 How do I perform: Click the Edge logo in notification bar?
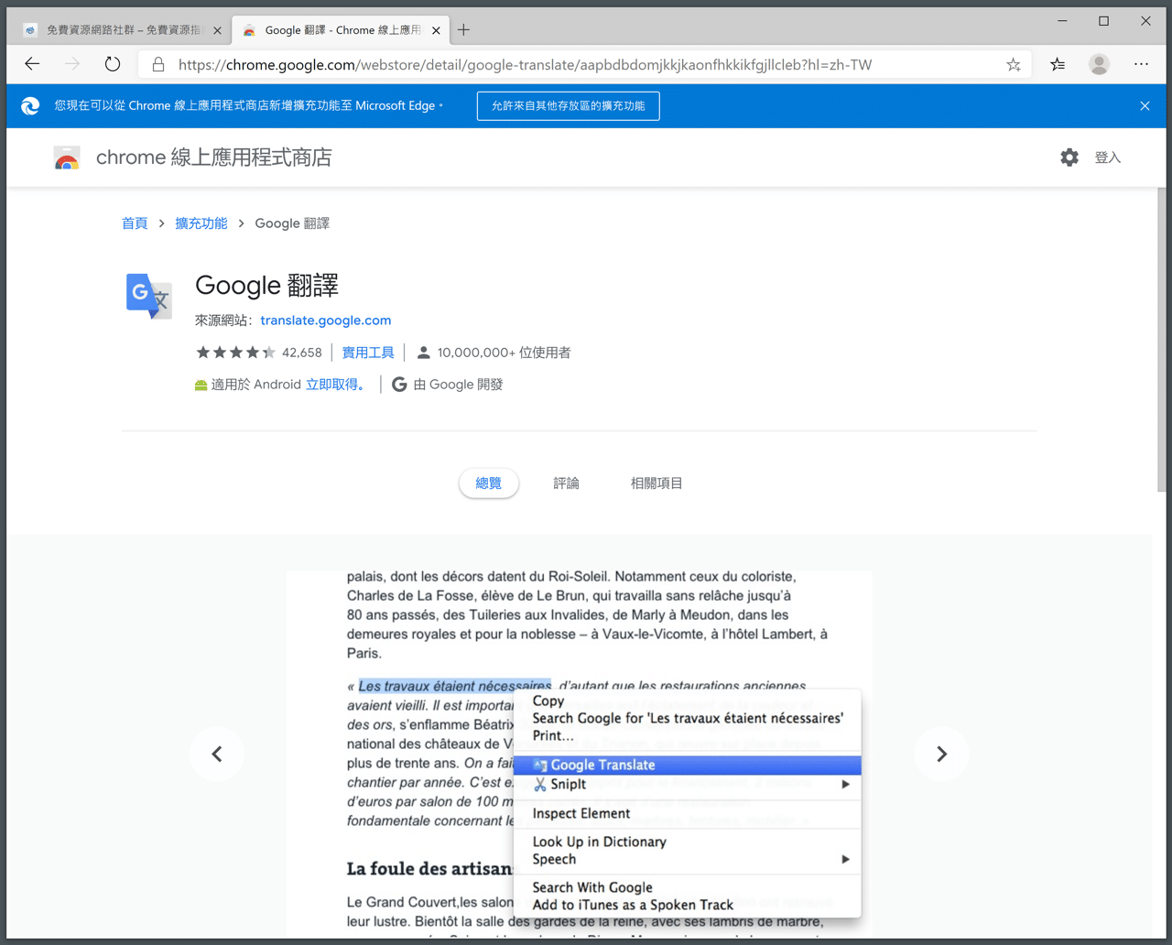pos(30,106)
